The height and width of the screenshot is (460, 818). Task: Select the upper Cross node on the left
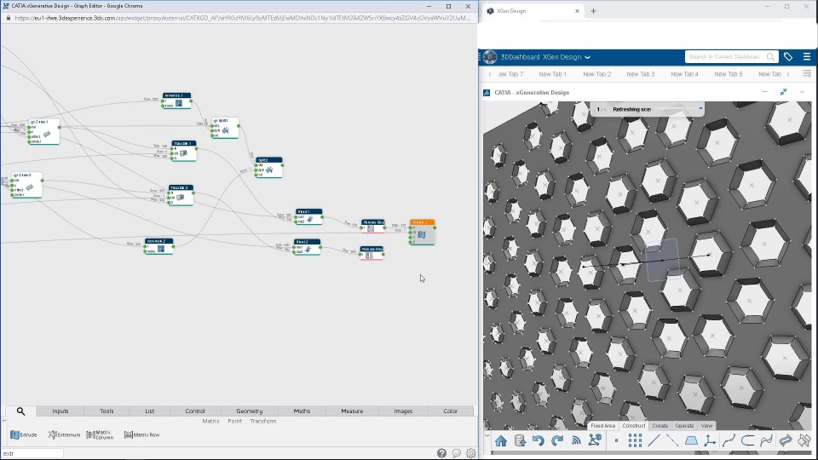pyautogui.click(x=43, y=132)
